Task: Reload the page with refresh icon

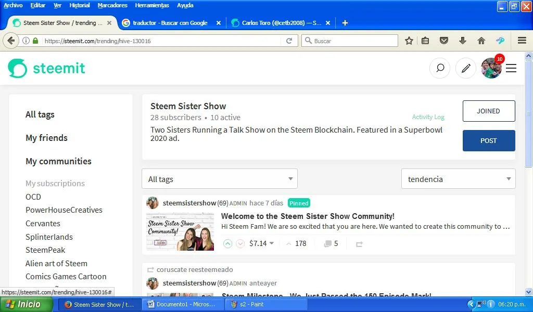Action: pos(289,41)
